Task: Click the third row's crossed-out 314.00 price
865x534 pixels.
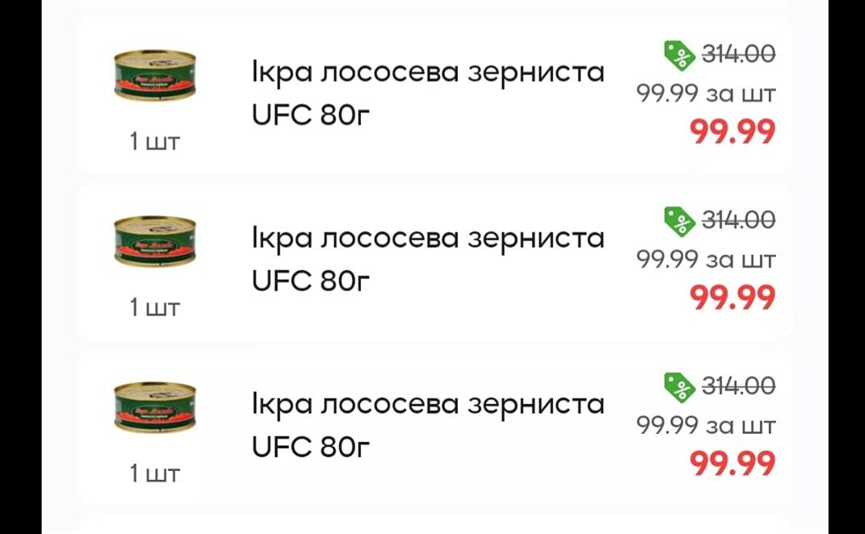Action: coord(738,385)
